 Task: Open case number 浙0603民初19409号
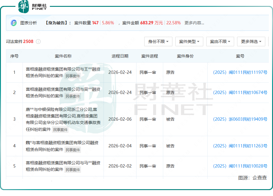[x=240, y=119]
